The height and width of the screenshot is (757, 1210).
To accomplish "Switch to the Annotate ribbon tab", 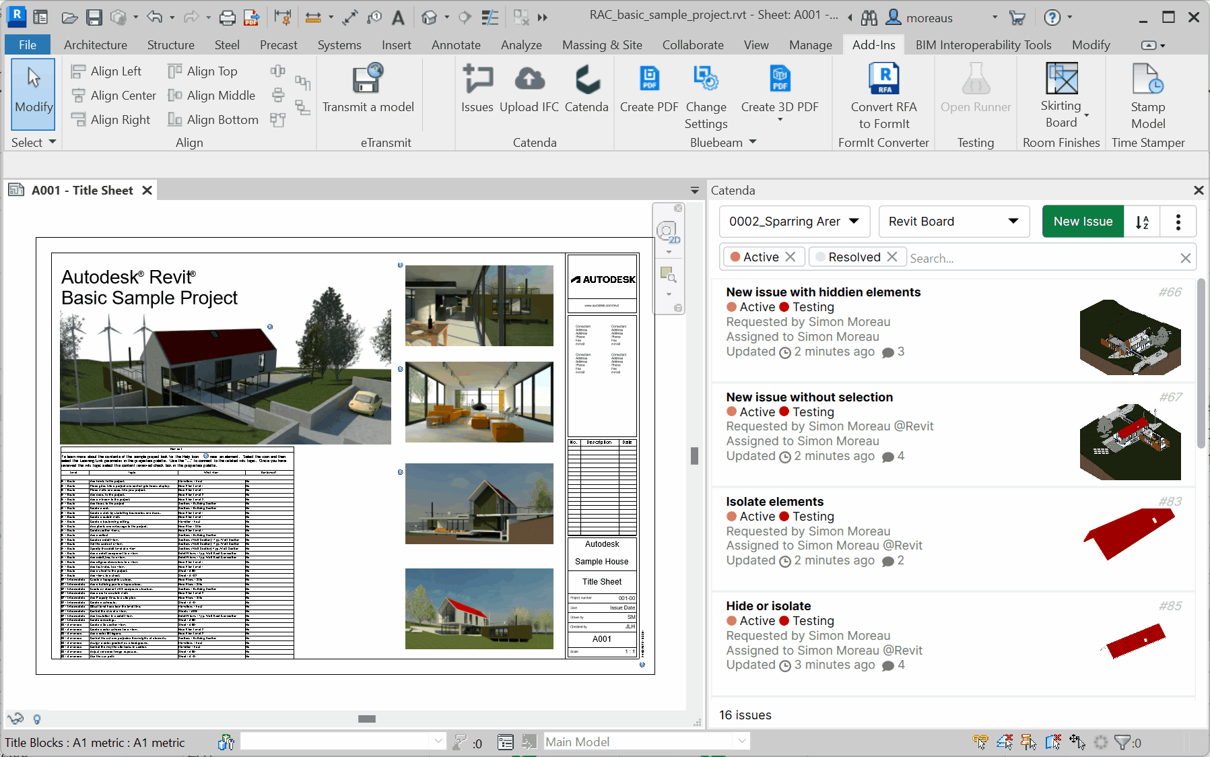I will 456,45.
